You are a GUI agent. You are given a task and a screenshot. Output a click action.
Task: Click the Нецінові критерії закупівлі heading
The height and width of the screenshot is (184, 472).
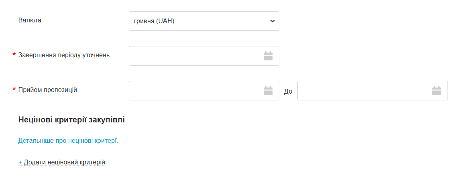tap(71, 120)
